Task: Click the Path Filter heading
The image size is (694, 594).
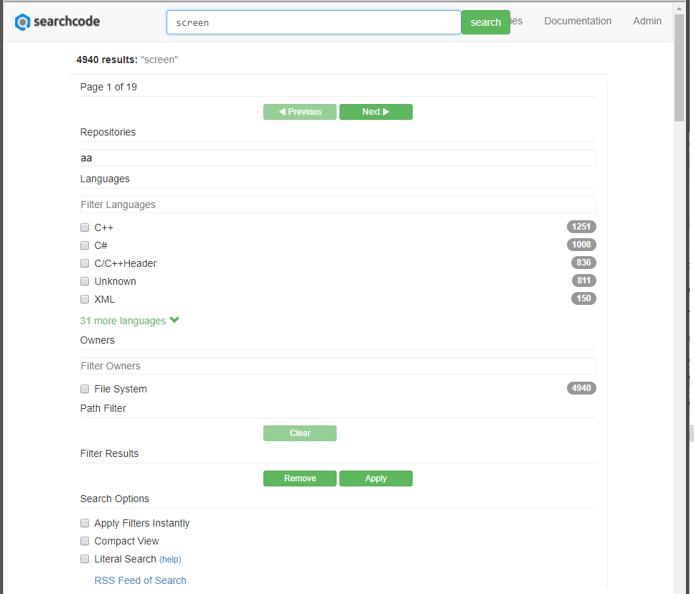Action: 103,409
